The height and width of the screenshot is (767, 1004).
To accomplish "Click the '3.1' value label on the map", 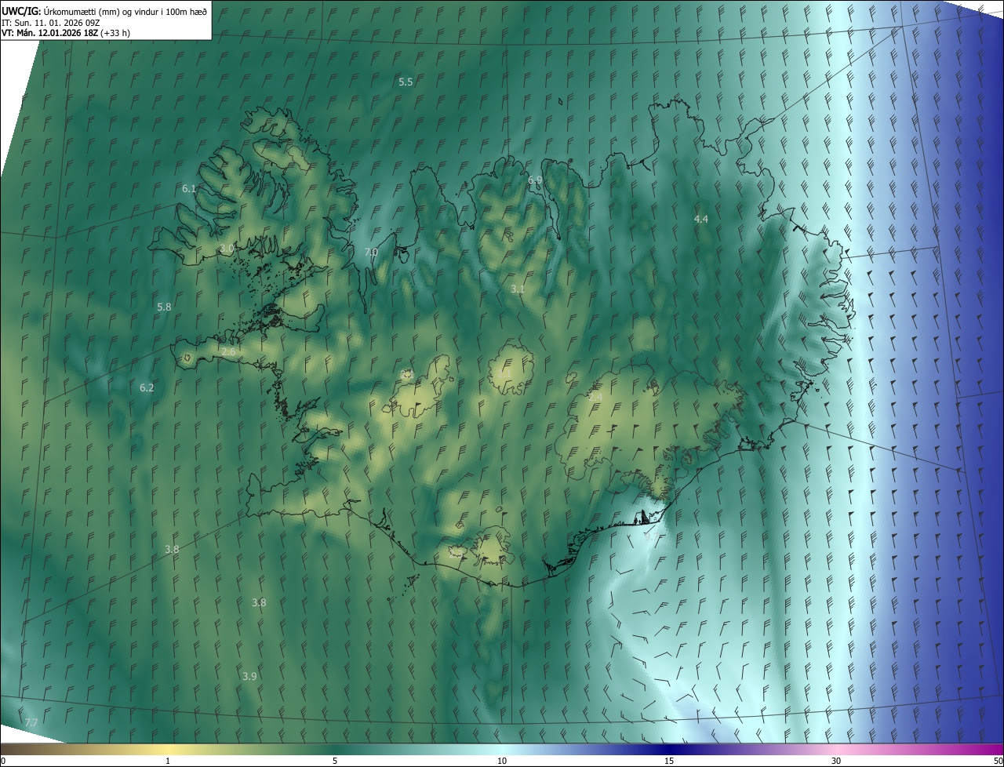I will pos(518,289).
